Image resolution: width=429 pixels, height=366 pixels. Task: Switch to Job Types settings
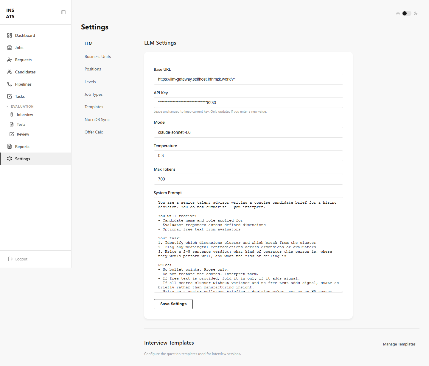[x=94, y=94]
